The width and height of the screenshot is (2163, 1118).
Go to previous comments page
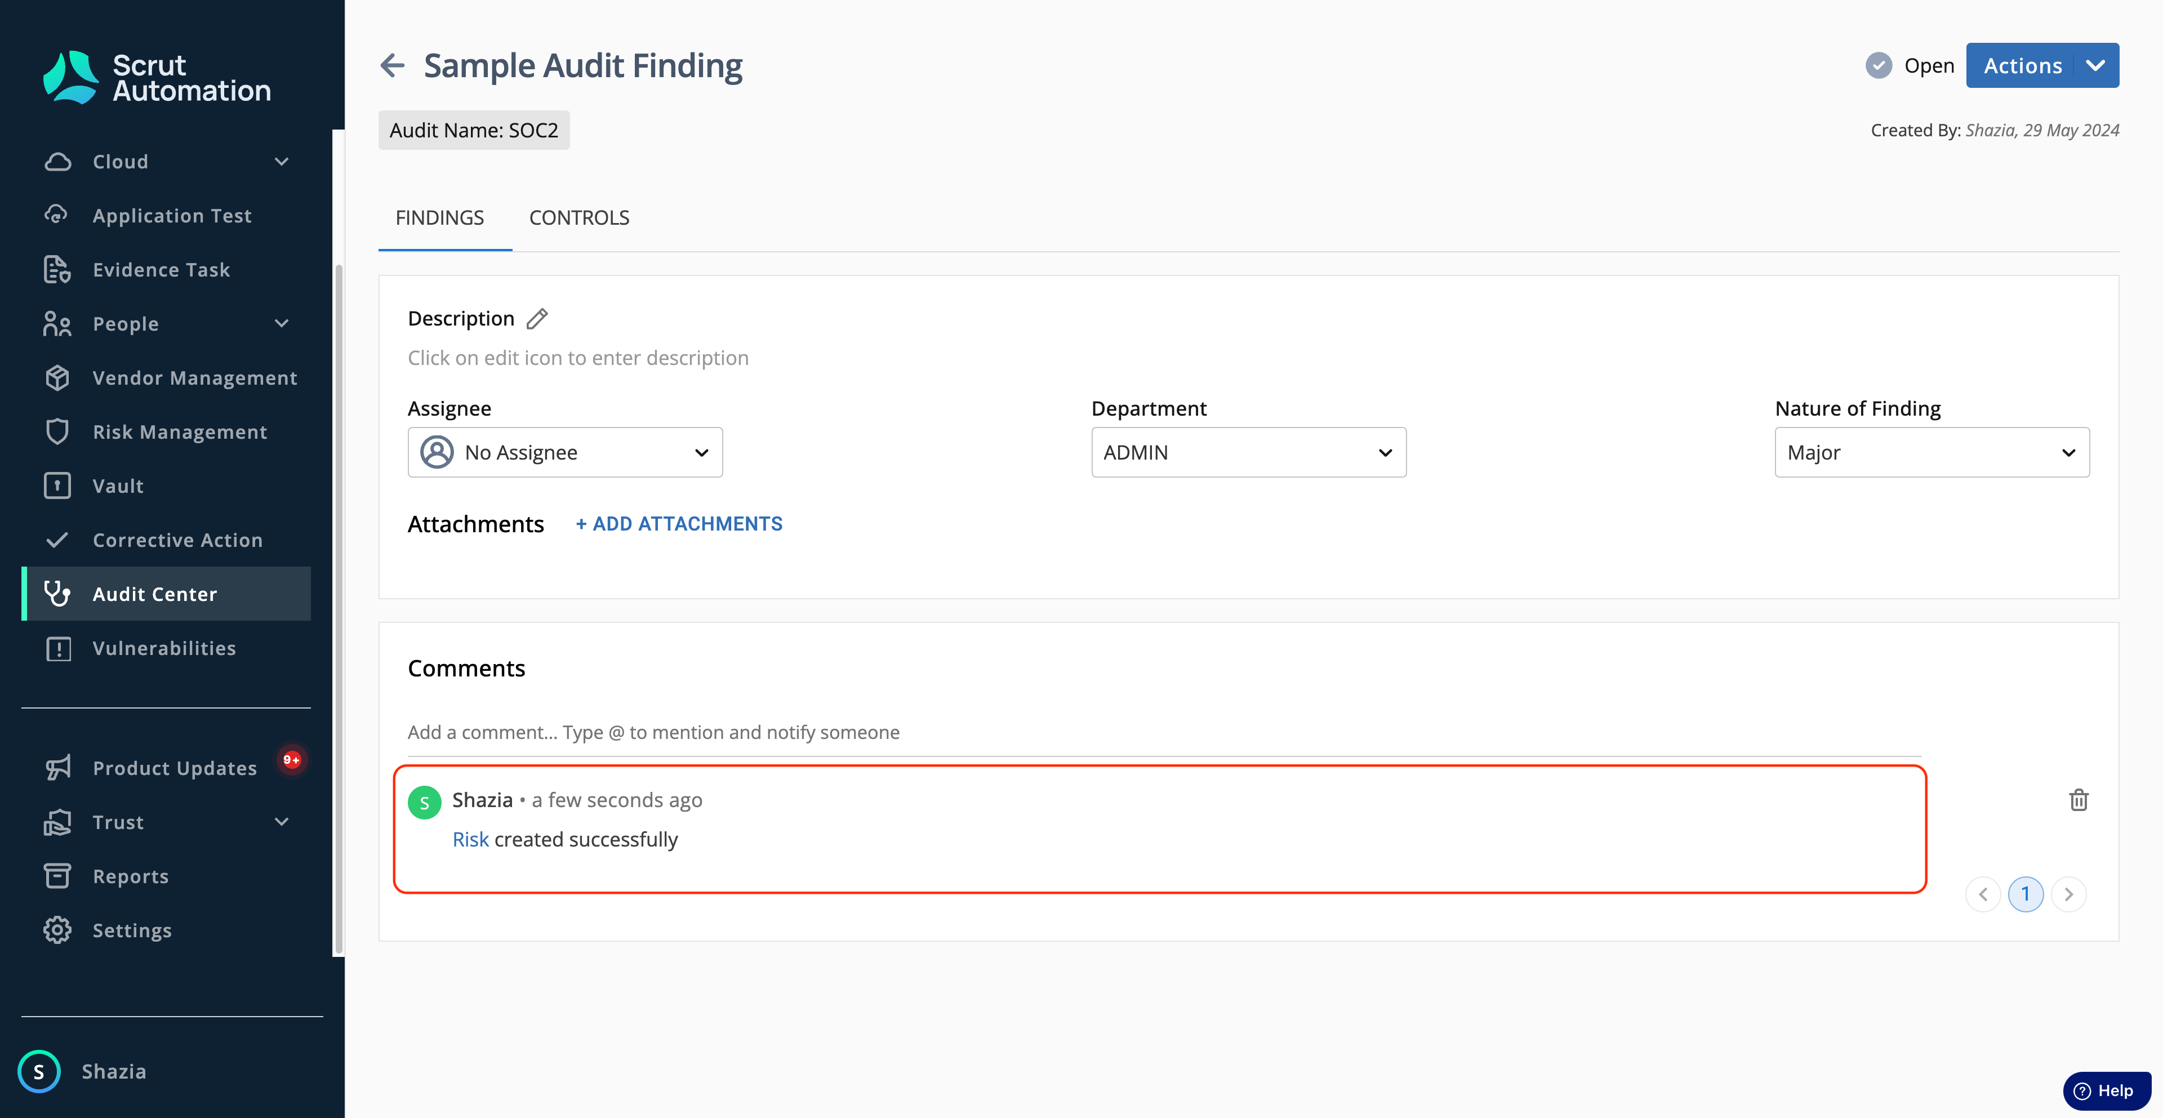coord(1983,894)
